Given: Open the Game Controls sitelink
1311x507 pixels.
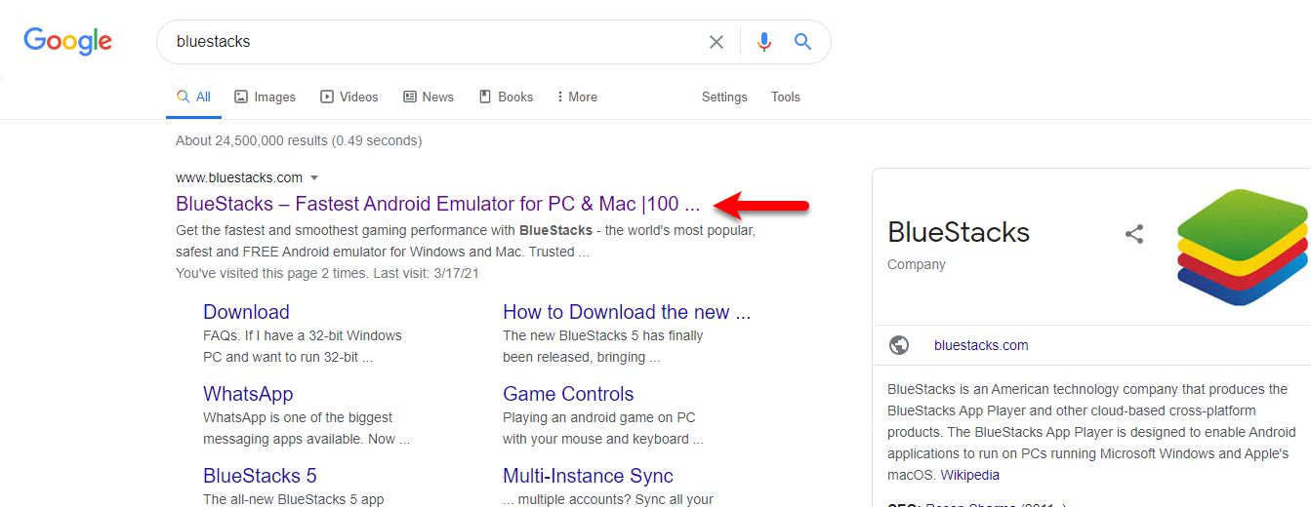Looking at the screenshot, I should pyautogui.click(x=568, y=394).
